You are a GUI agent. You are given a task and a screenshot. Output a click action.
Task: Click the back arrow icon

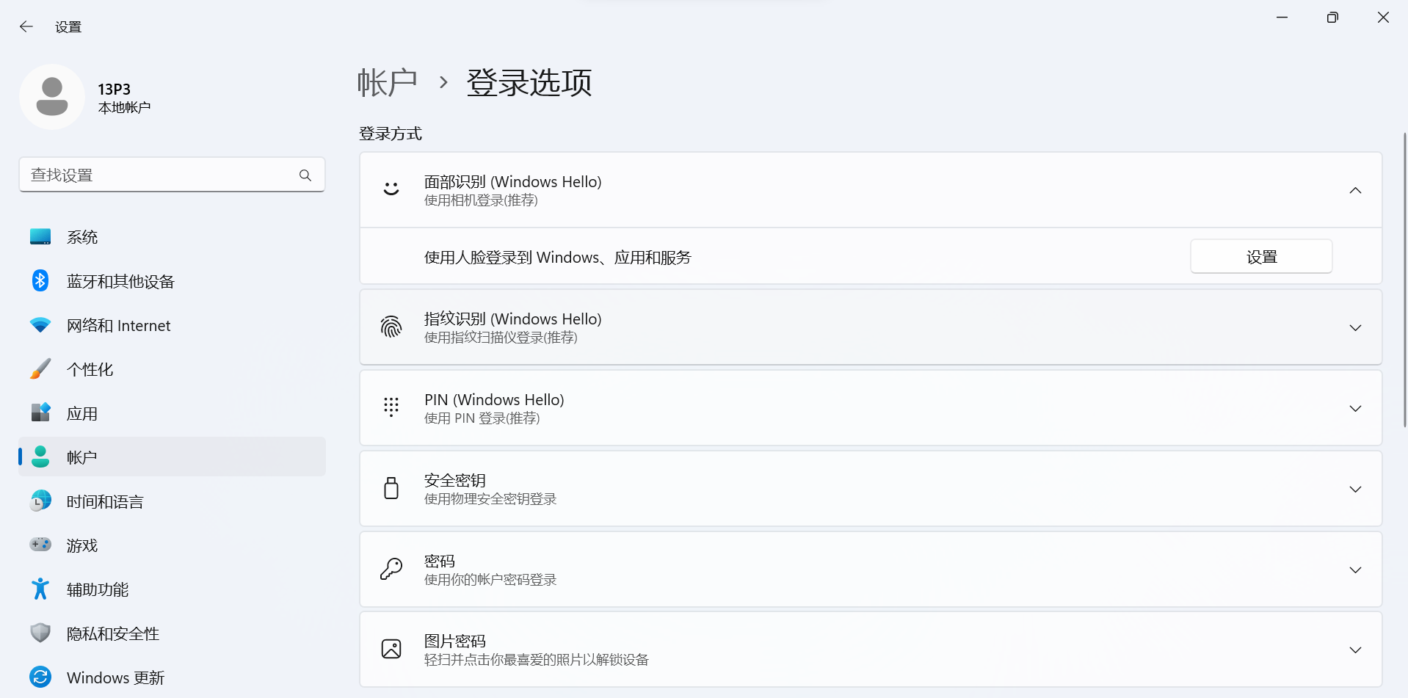26,27
